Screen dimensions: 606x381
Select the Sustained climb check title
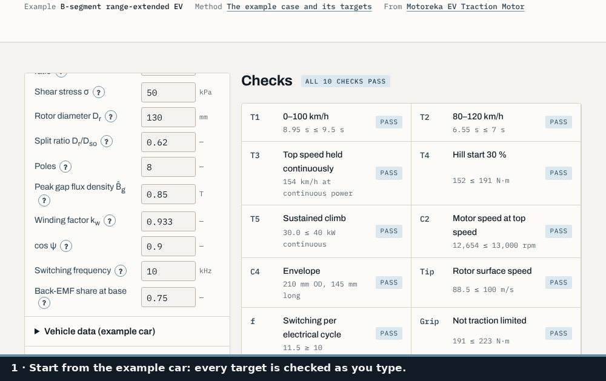(314, 218)
